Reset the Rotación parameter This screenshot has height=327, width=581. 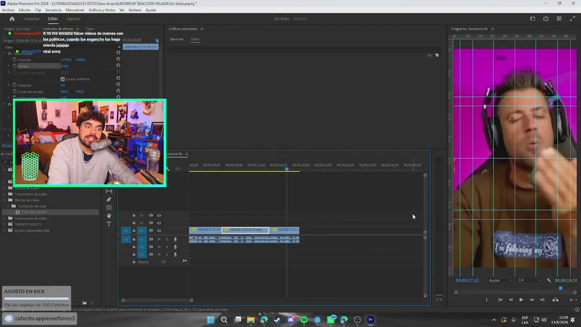pos(118,85)
